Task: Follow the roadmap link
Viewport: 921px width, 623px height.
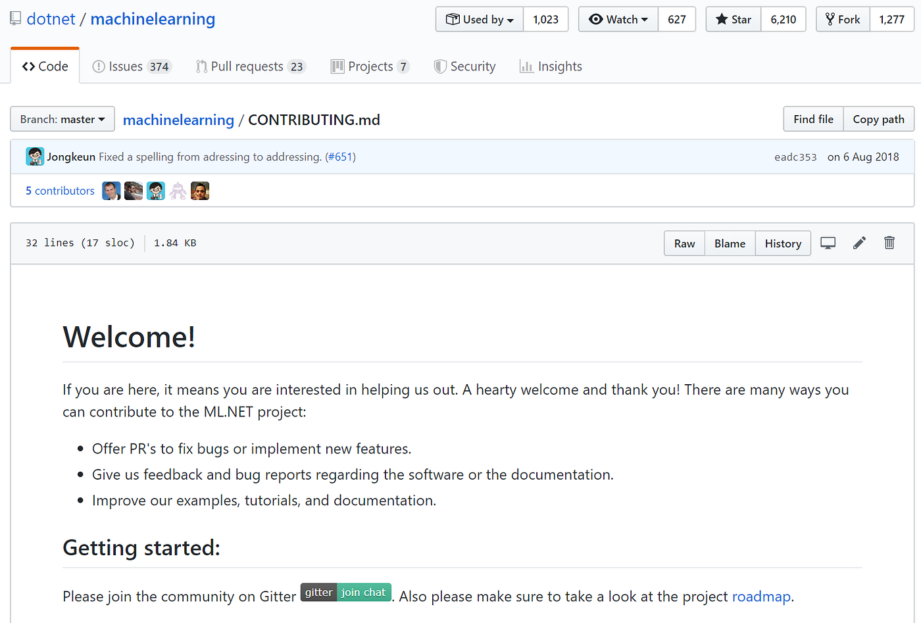Action: click(761, 596)
